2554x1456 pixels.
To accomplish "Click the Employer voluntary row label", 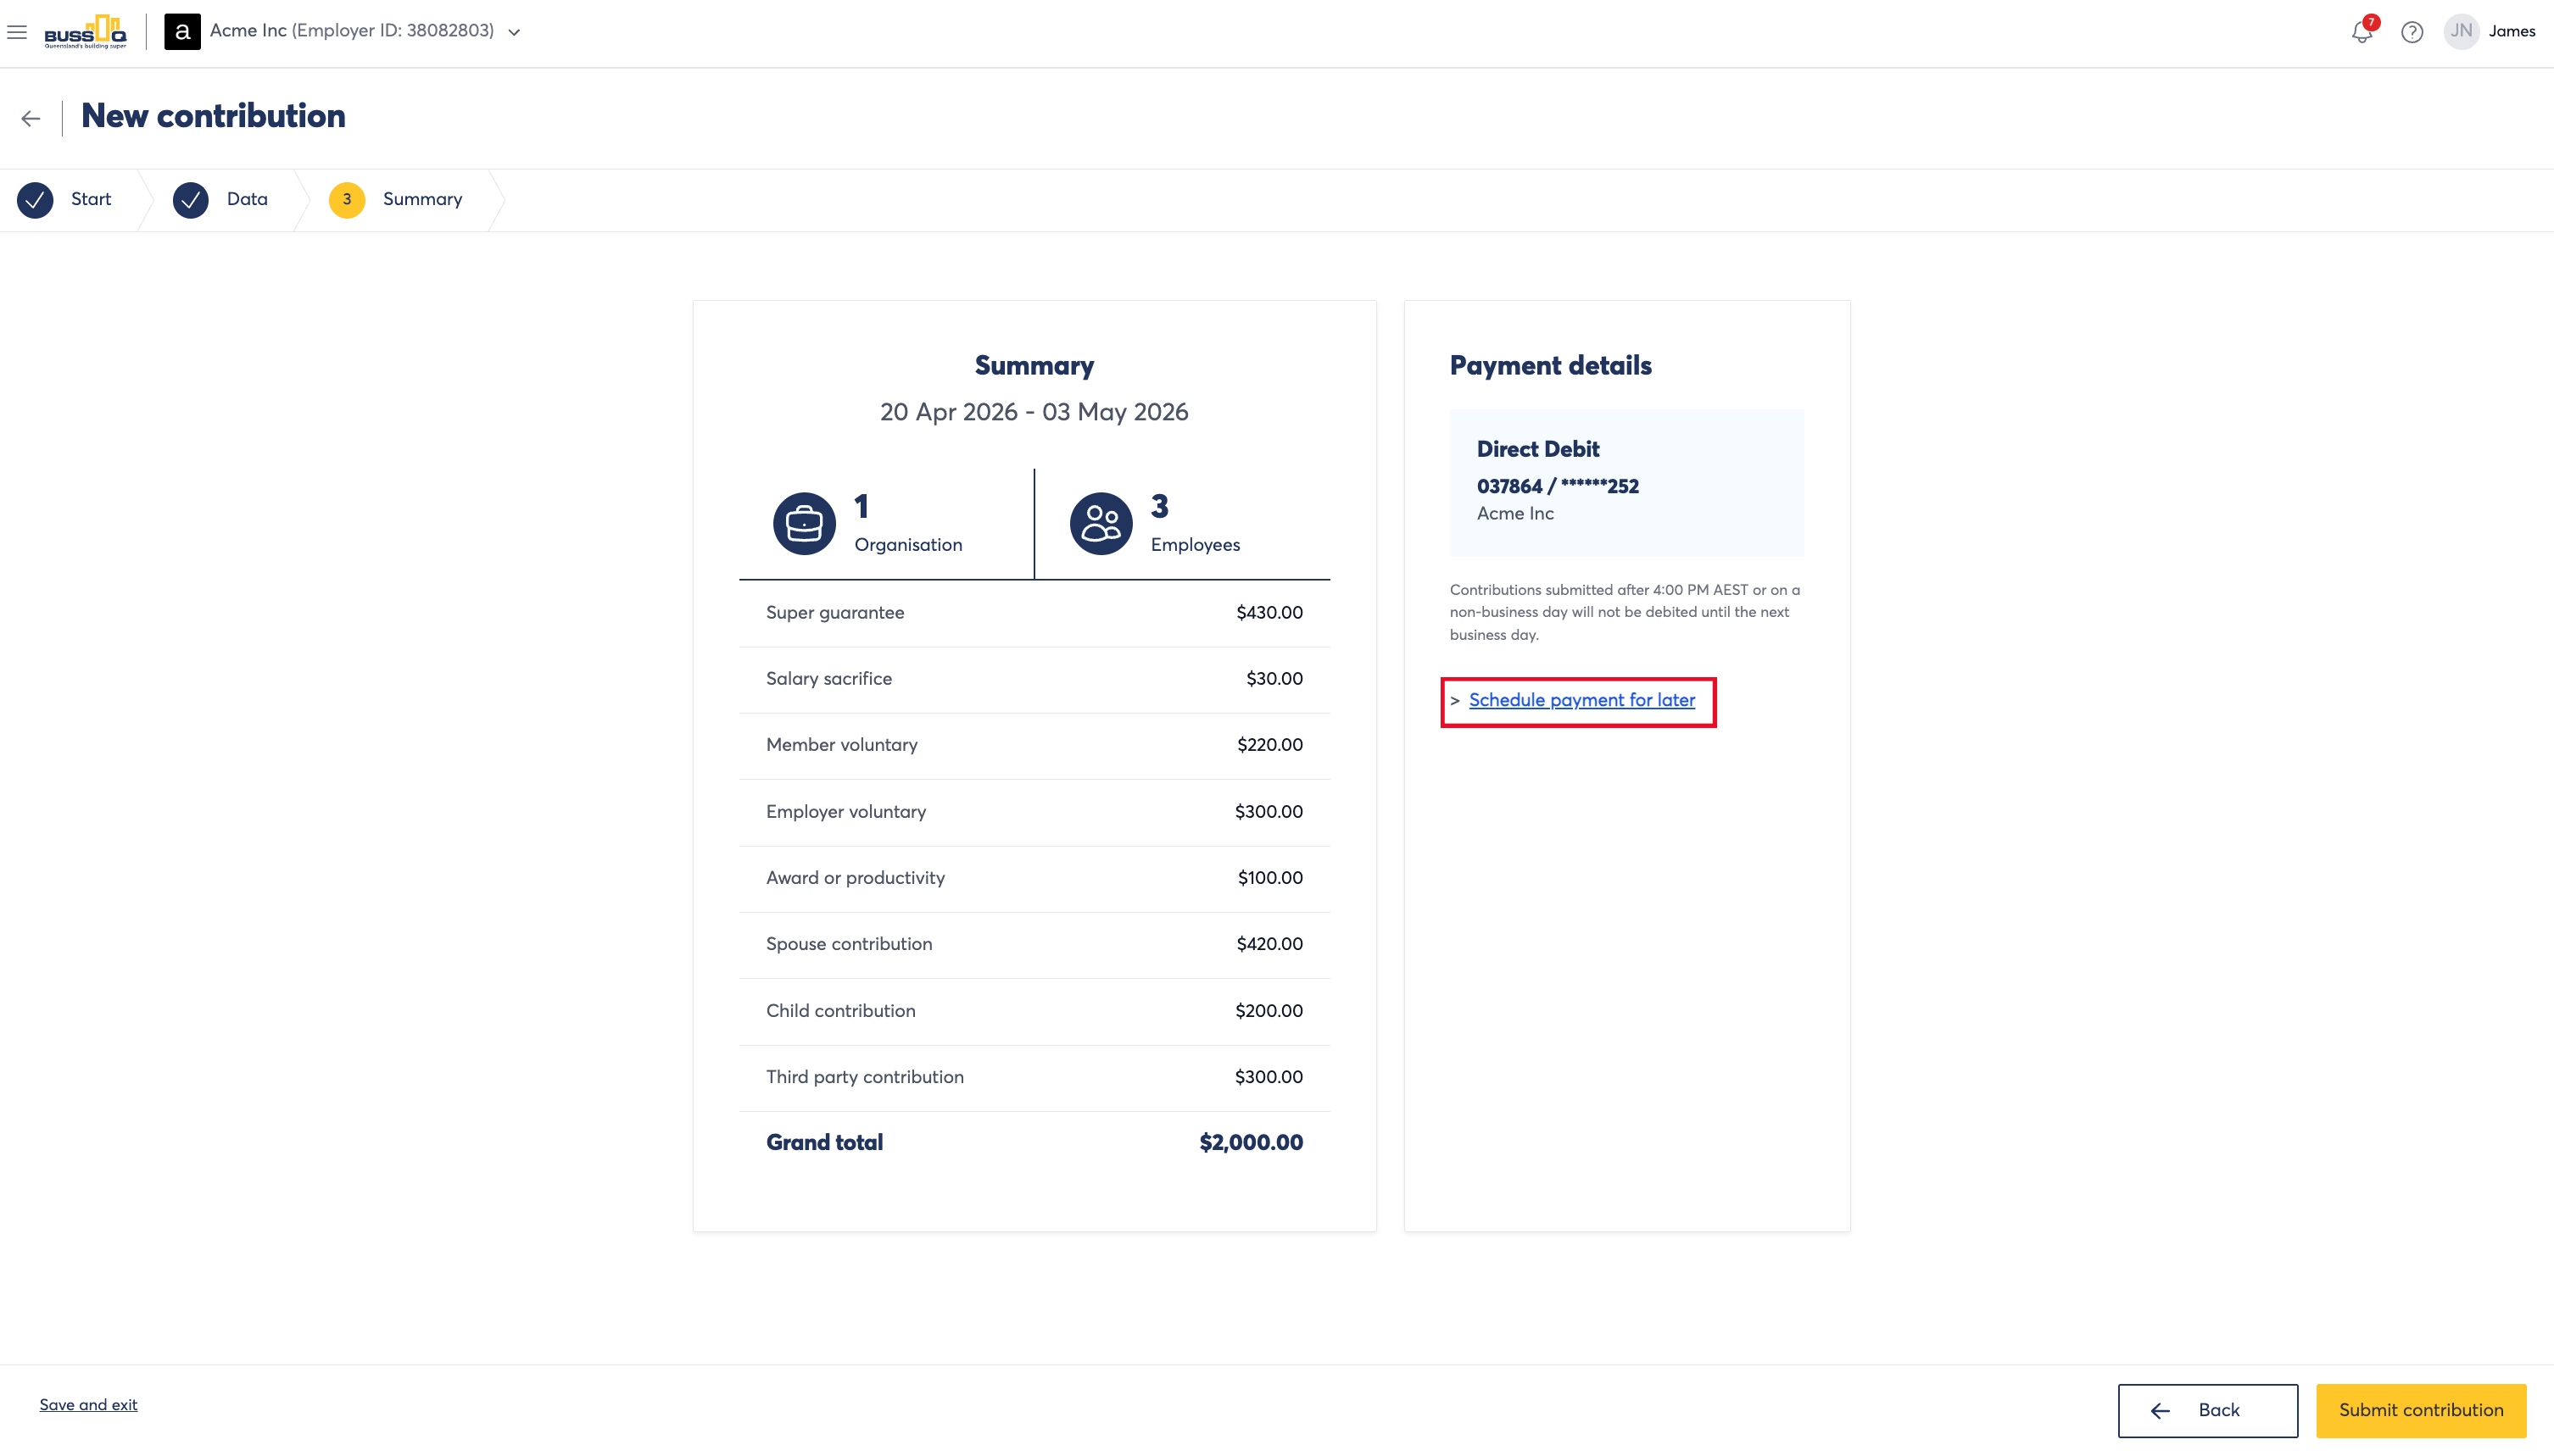I will (845, 812).
